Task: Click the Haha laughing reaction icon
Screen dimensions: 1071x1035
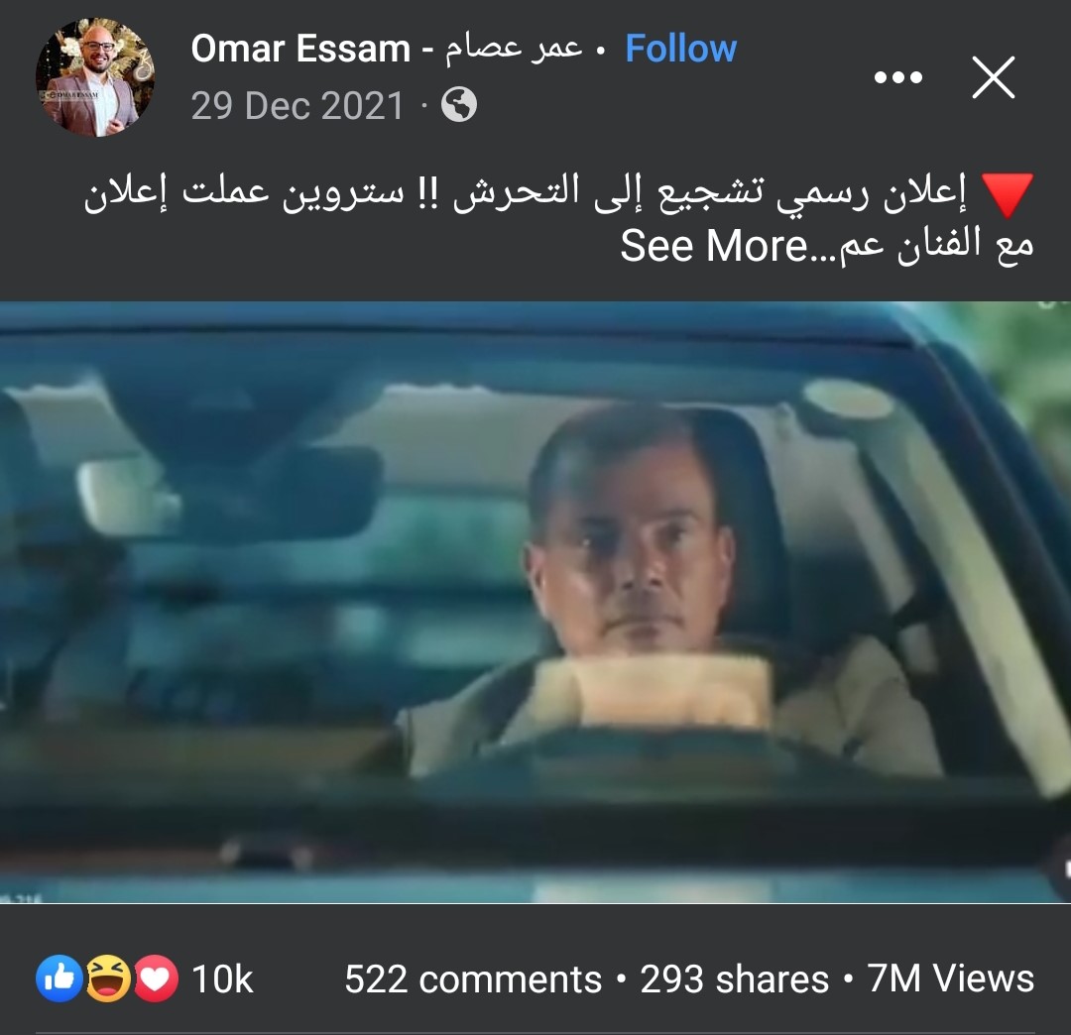Action: (107, 978)
